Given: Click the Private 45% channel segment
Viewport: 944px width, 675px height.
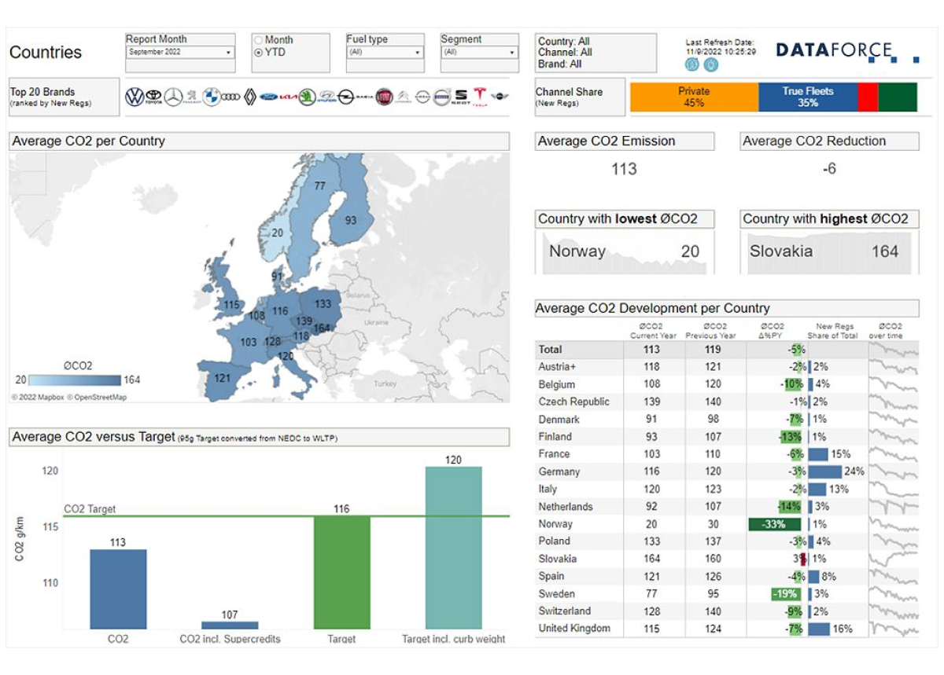Looking at the screenshot, I should tap(694, 97).
